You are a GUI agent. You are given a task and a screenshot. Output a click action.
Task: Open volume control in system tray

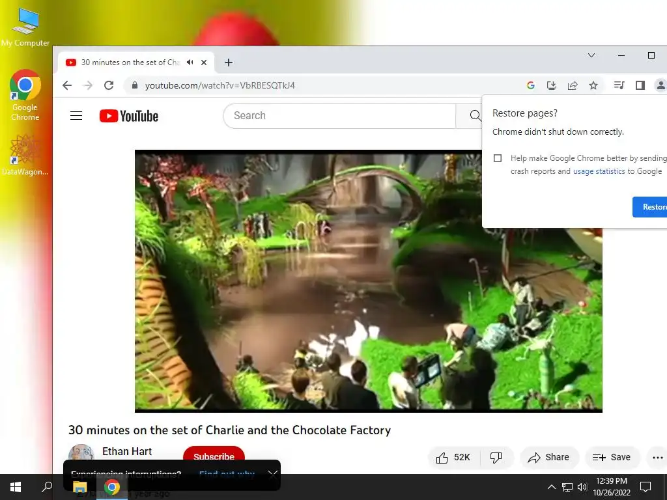click(x=582, y=487)
